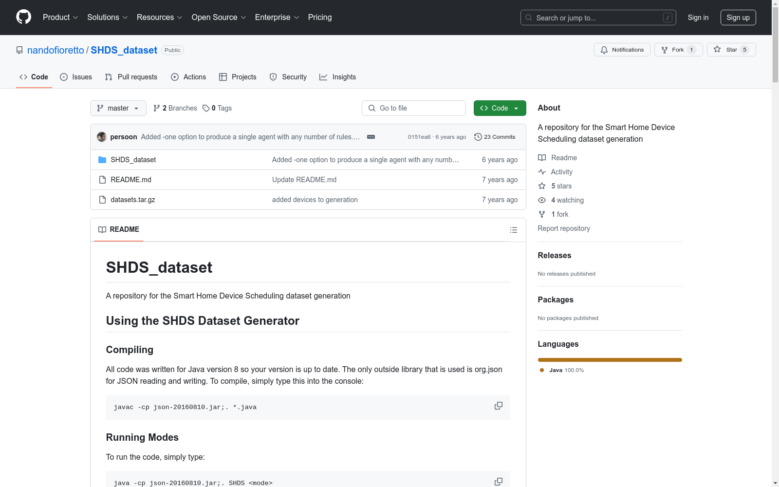Fork this repository
779x487 pixels.
click(x=679, y=50)
